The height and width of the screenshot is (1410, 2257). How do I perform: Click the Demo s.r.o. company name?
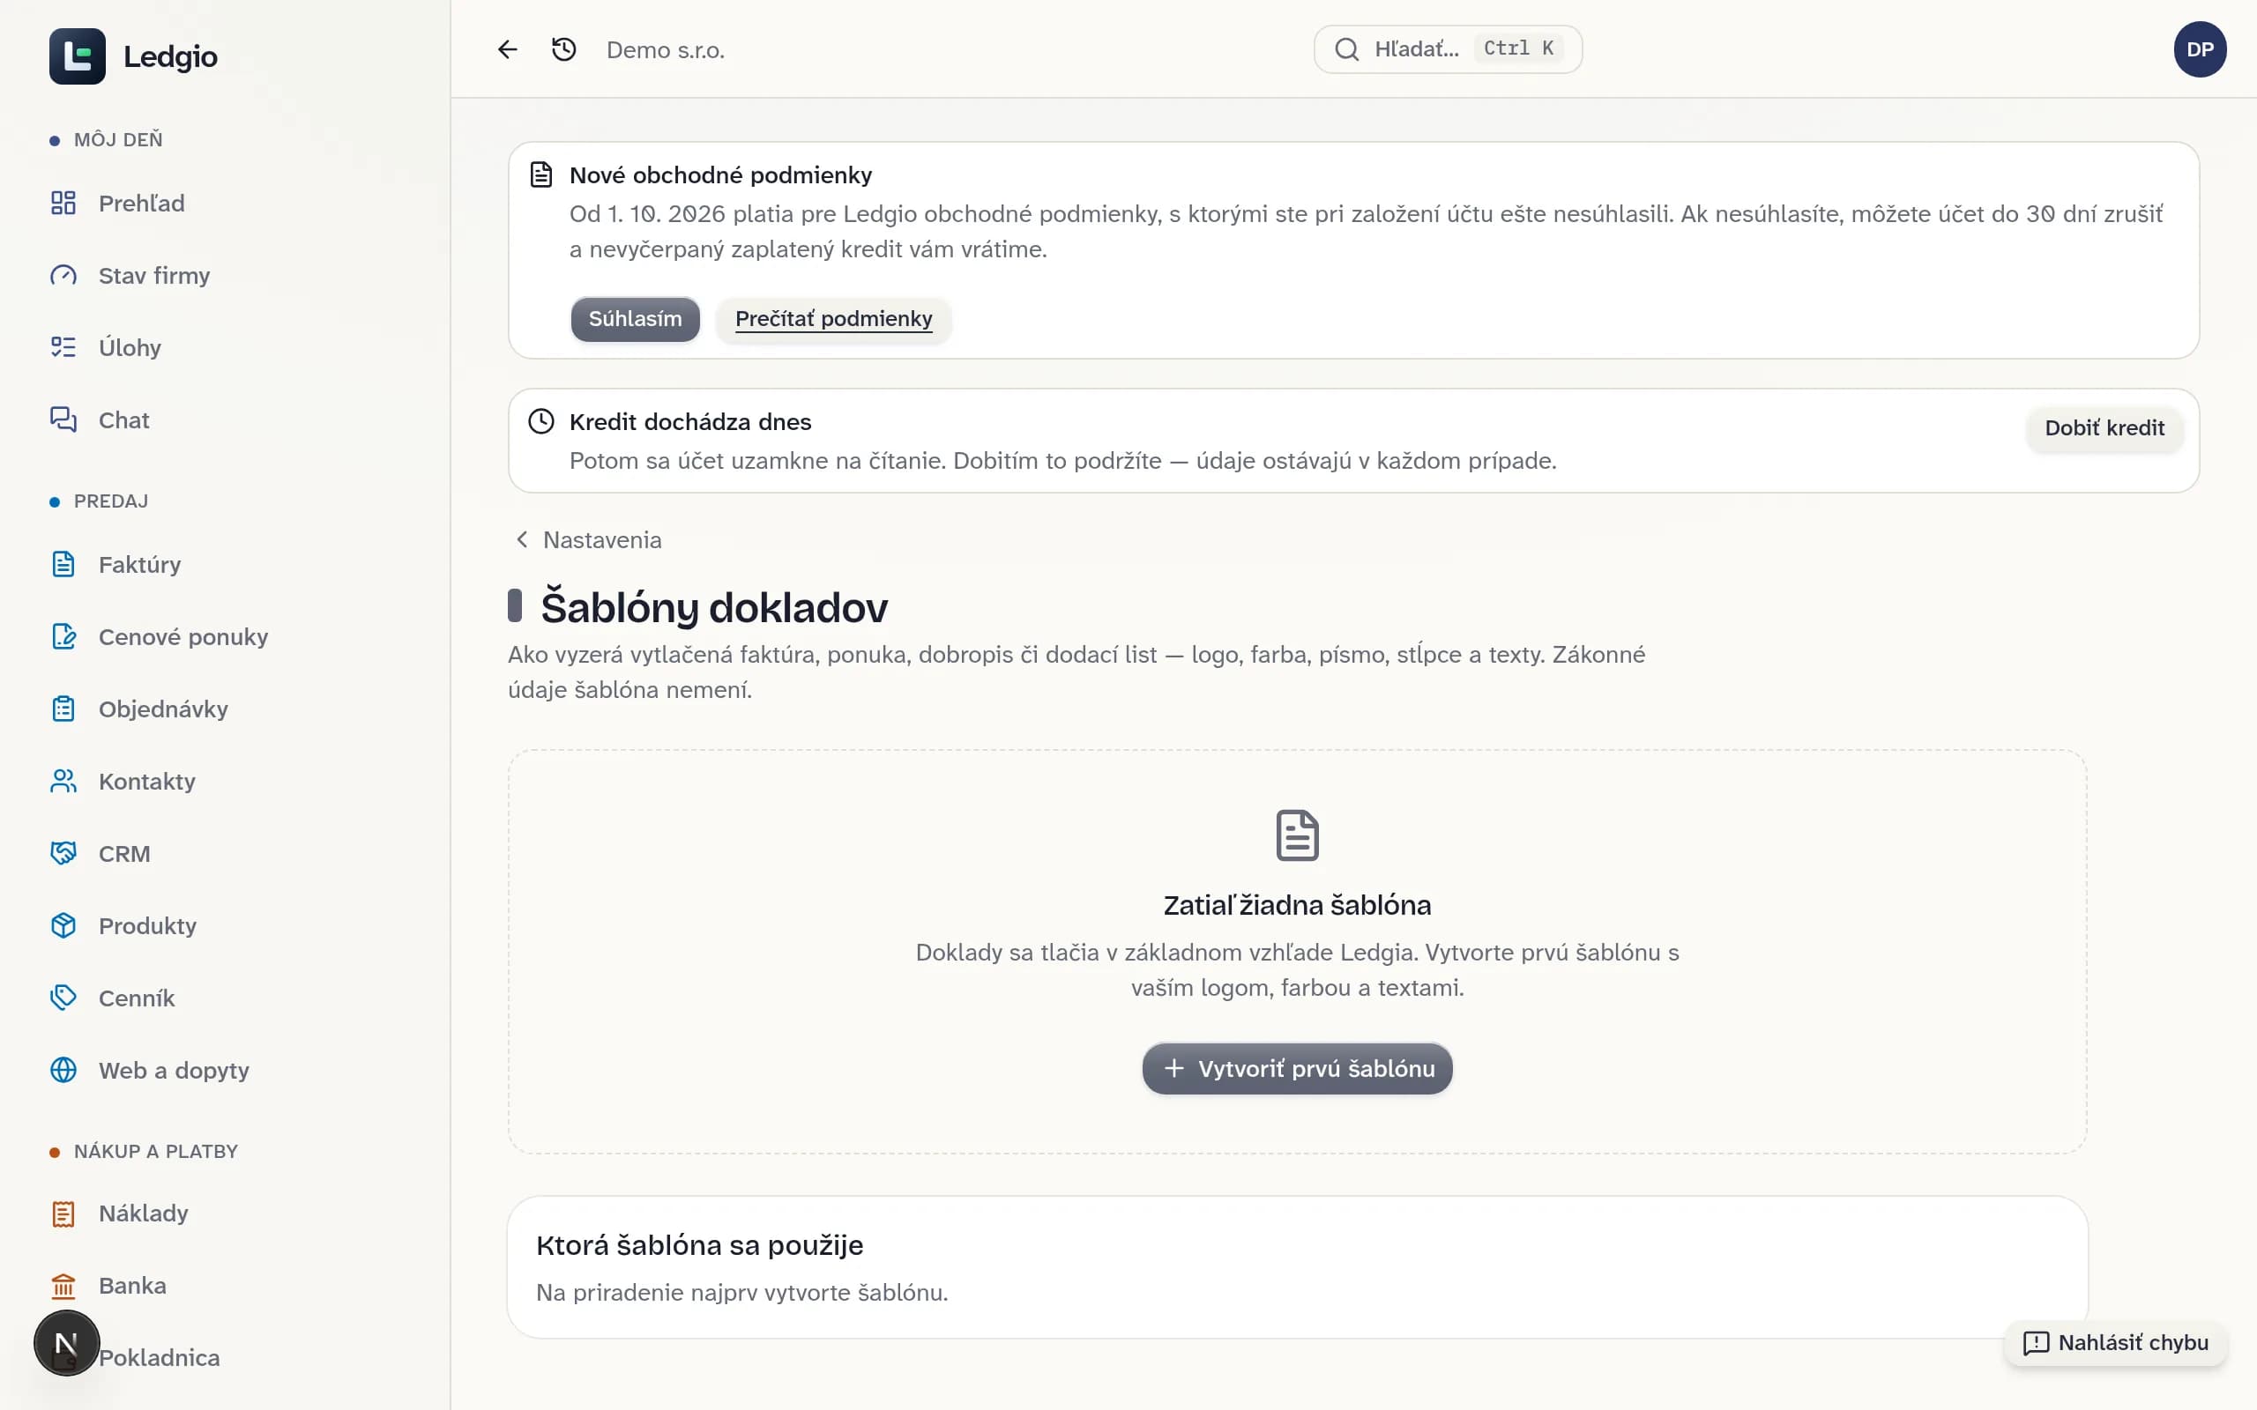click(665, 50)
